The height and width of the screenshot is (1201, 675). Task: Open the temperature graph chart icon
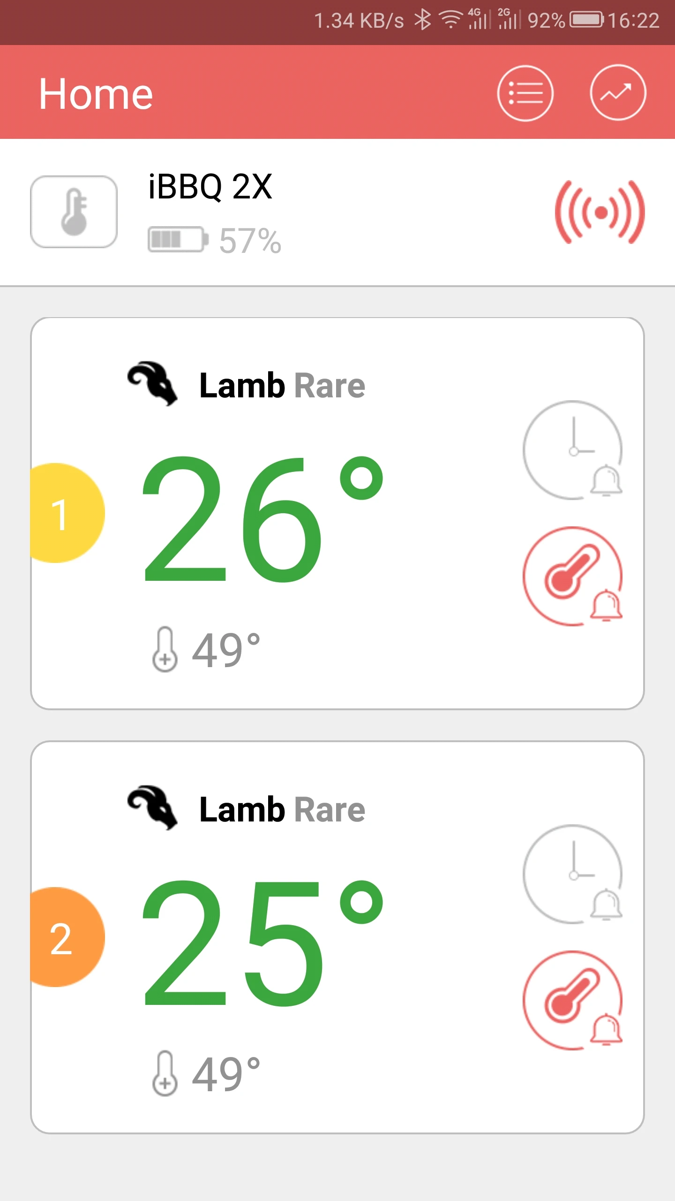tap(617, 93)
